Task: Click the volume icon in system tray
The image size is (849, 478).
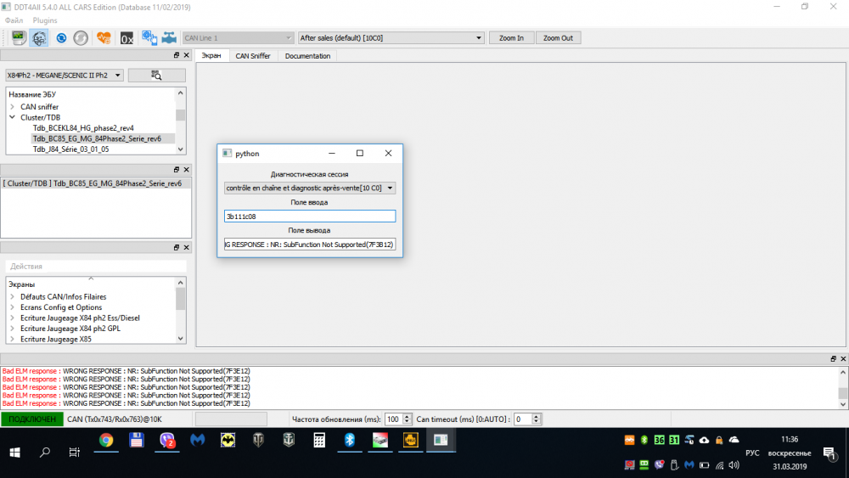Action: tap(734, 465)
